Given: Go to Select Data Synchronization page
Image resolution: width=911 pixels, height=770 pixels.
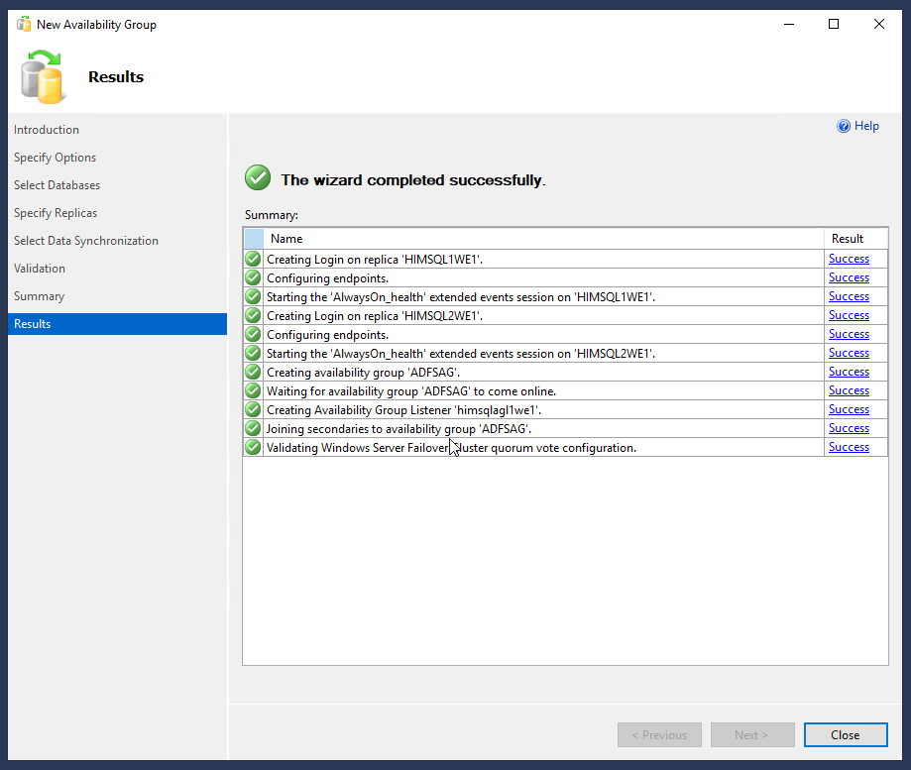Looking at the screenshot, I should coord(86,241).
